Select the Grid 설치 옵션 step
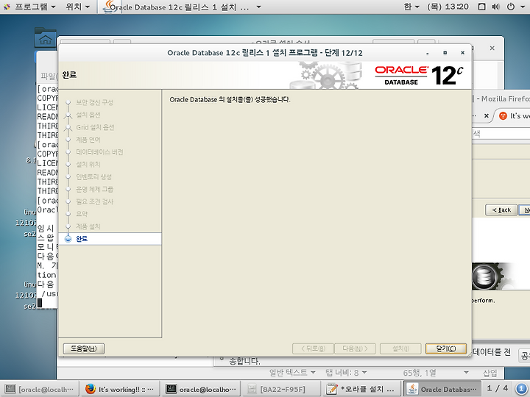Screen dimensions: 530x397 click(95, 127)
